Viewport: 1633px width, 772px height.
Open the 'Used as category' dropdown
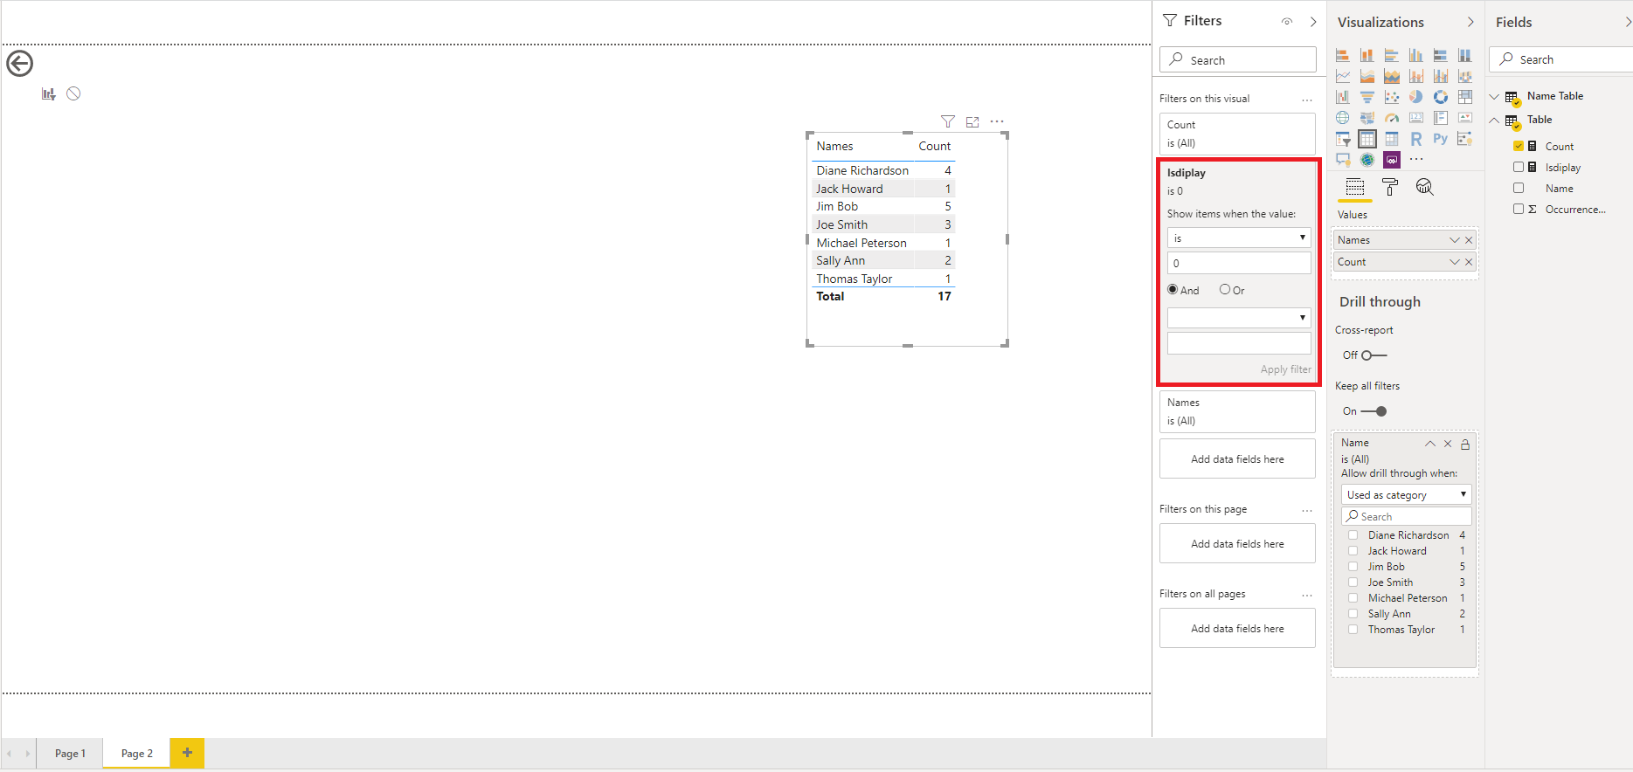[1406, 495]
